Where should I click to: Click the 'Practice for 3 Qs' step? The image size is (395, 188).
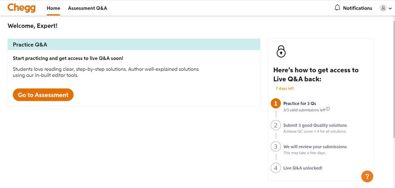(299, 104)
